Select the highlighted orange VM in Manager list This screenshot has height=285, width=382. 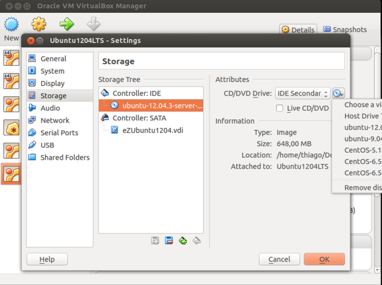coord(11,174)
